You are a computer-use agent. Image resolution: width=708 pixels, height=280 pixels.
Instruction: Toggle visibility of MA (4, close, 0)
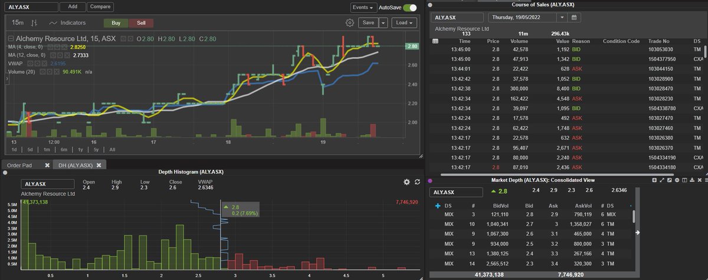pyautogui.click(x=51, y=47)
